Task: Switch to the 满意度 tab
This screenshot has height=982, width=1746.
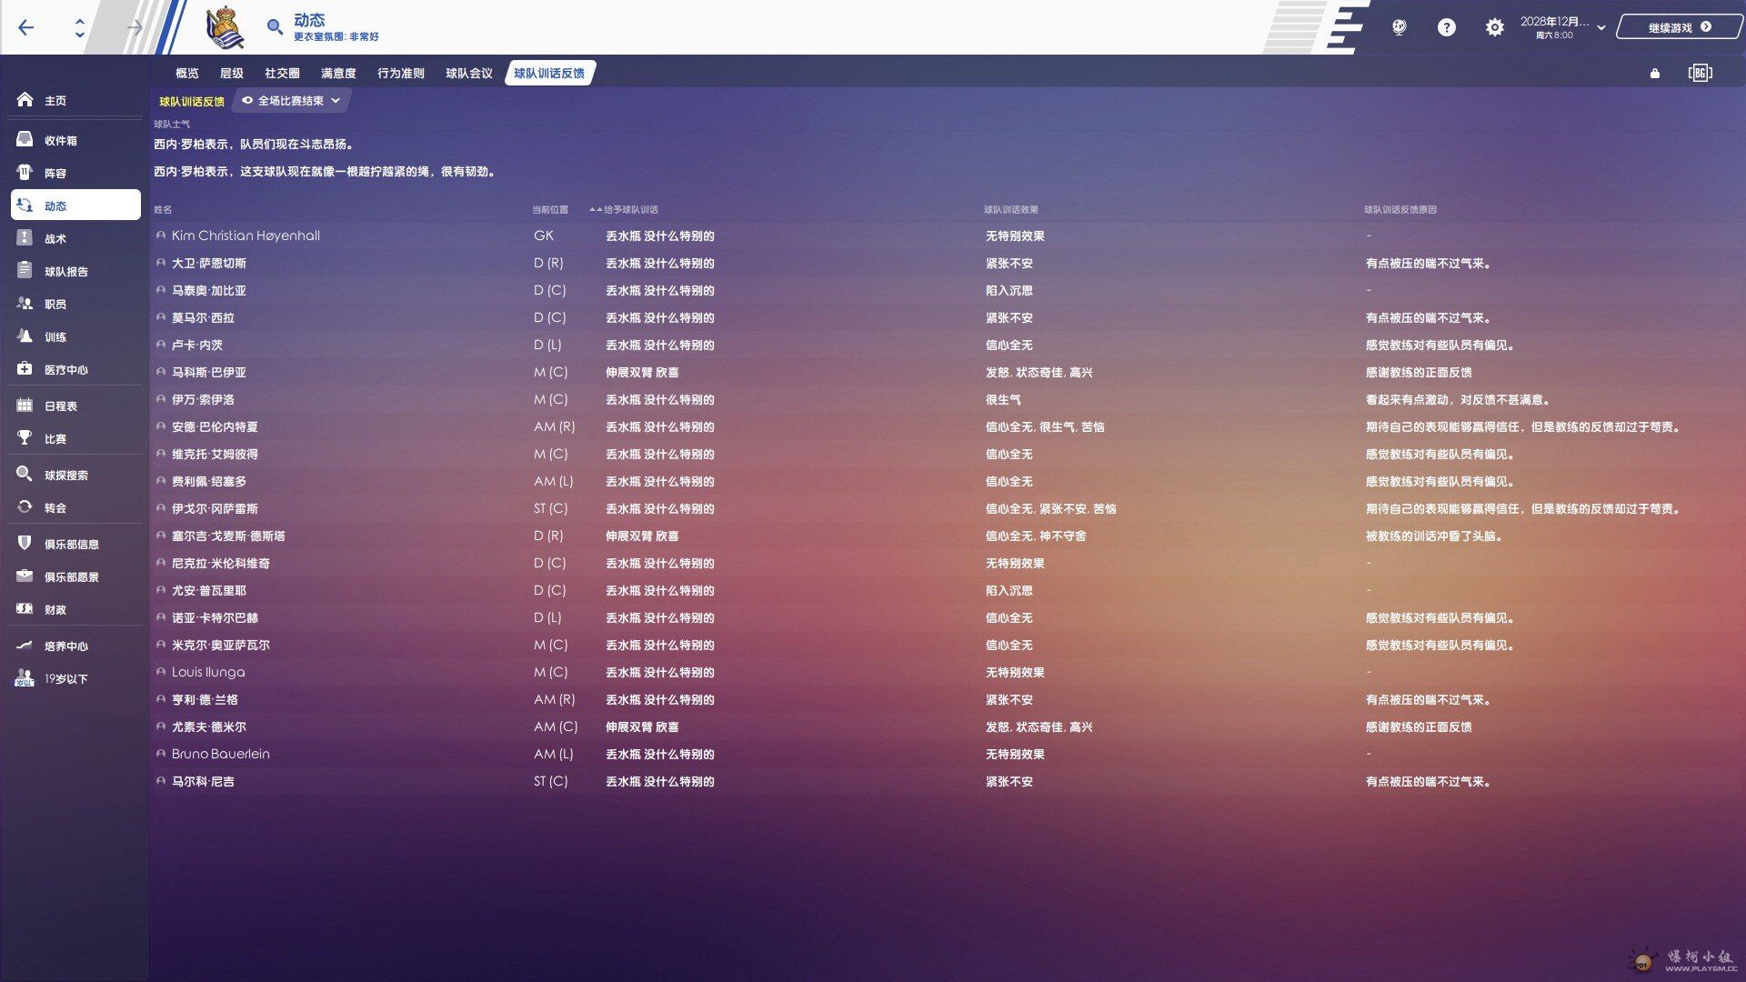Action: click(338, 74)
